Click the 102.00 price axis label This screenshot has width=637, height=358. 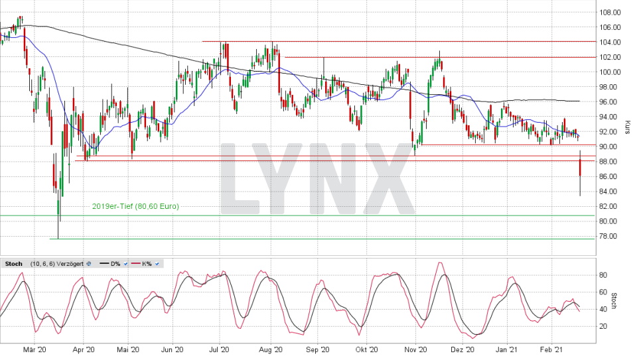[x=610, y=57]
